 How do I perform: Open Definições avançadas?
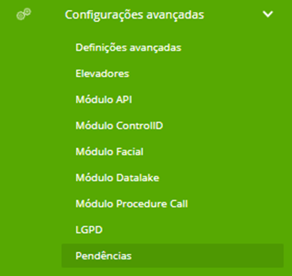[128, 48]
